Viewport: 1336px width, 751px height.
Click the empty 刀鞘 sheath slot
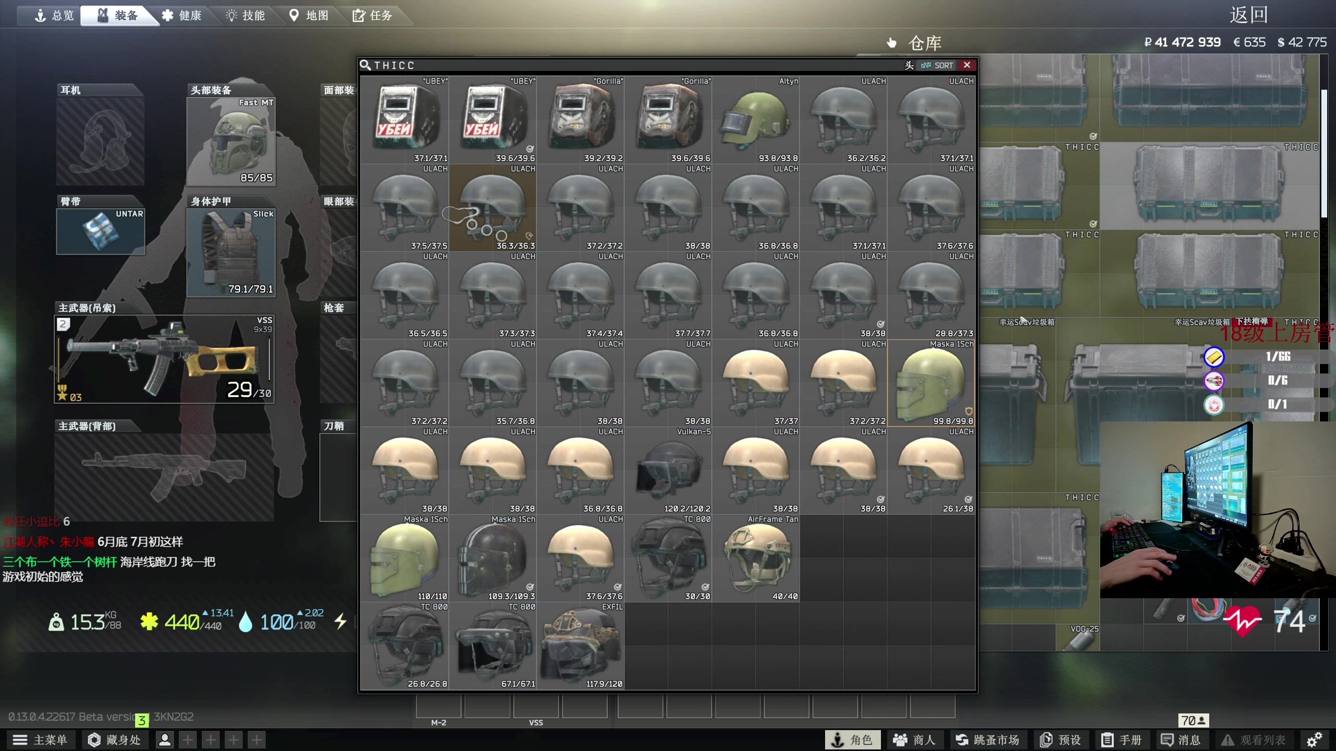pyautogui.click(x=338, y=477)
